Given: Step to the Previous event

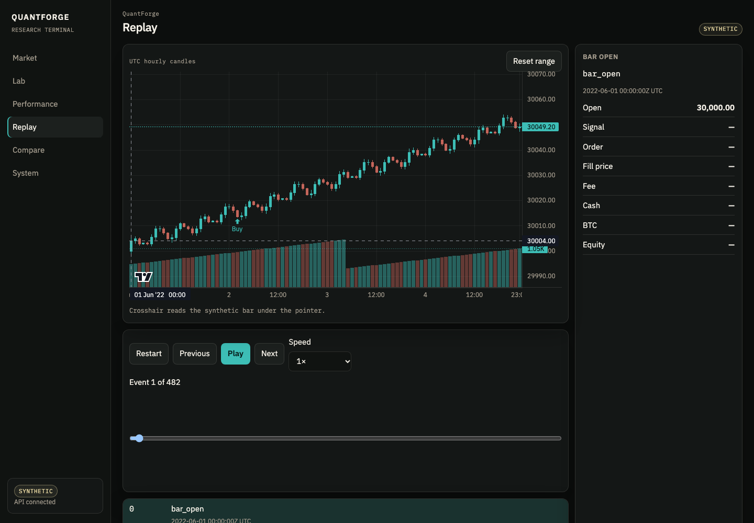Looking at the screenshot, I should 194,354.
